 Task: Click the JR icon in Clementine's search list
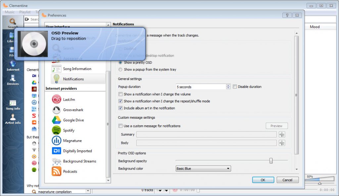pyautogui.click(x=34, y=89)
